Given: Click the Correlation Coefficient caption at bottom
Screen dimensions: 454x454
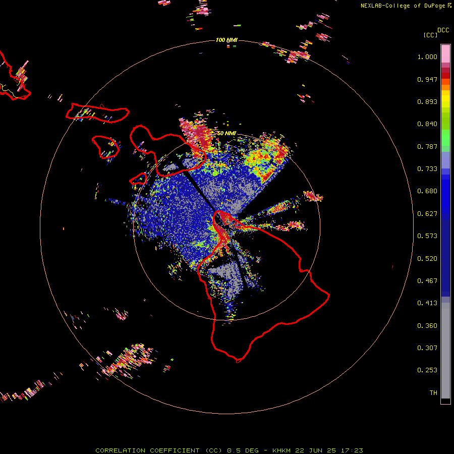Looking at the screenshot, I should (x=229, y=450).
